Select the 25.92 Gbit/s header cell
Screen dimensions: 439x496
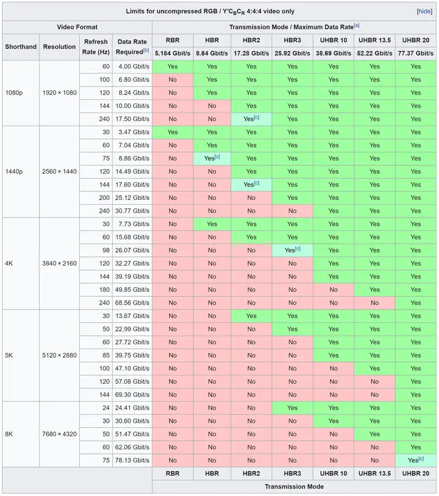pos(292,54)
